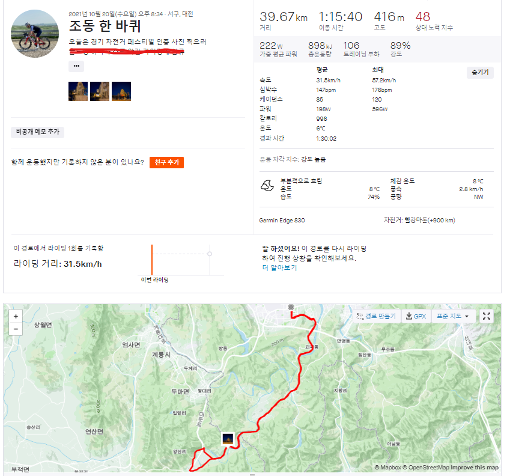Download the GPX file
Viewport: 507px width, 476px height.
(416, 316)
